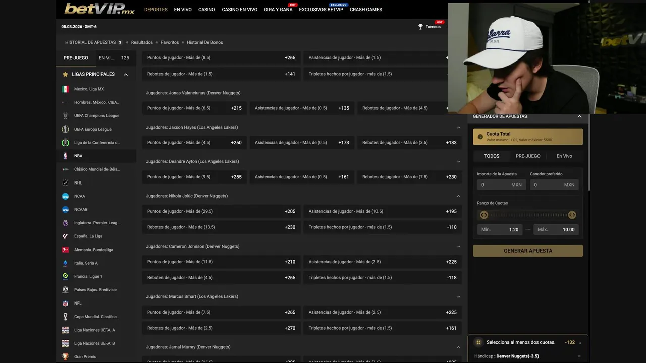Screen dimensions: 646x363
Task: Click the Máx. odds input field
Action: [556, 229]
